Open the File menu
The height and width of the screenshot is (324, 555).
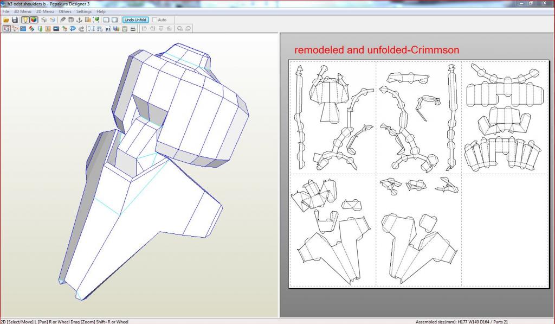(x=5, y=11)
